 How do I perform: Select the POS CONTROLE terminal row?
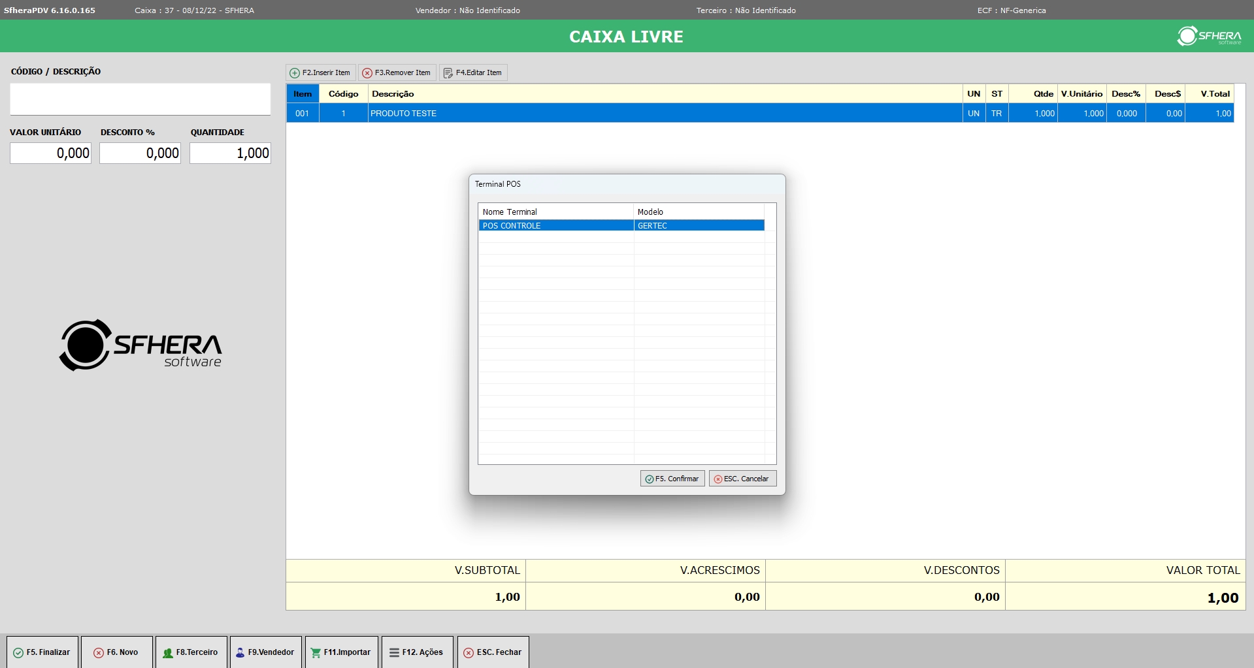555,226
